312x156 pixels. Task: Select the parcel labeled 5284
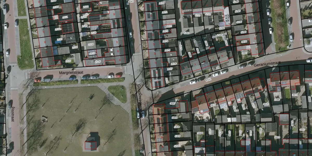tap(222, 28)
